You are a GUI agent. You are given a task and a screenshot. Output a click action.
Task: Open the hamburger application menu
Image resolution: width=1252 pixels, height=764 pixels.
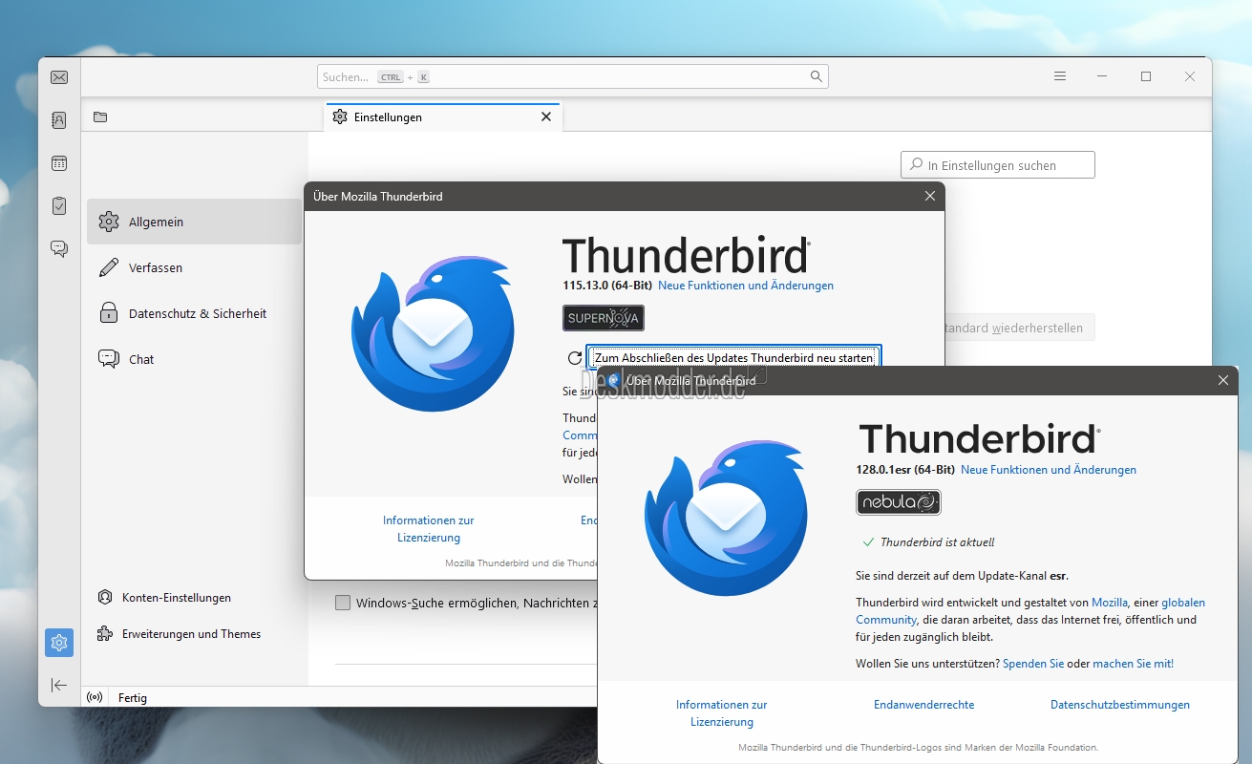pyautogui.click(x=1060, y=76)
